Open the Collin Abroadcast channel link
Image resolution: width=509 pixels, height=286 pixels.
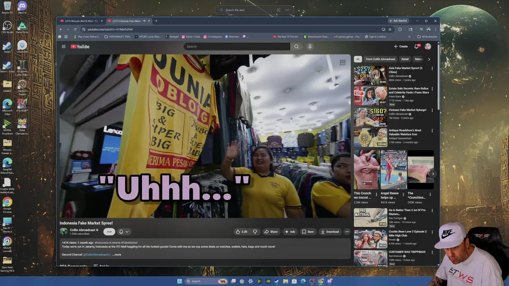point(82,230)
